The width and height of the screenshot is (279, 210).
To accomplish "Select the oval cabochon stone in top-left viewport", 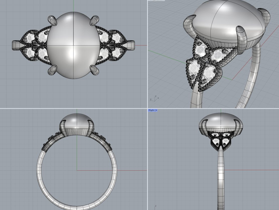I will pos(73,45).
